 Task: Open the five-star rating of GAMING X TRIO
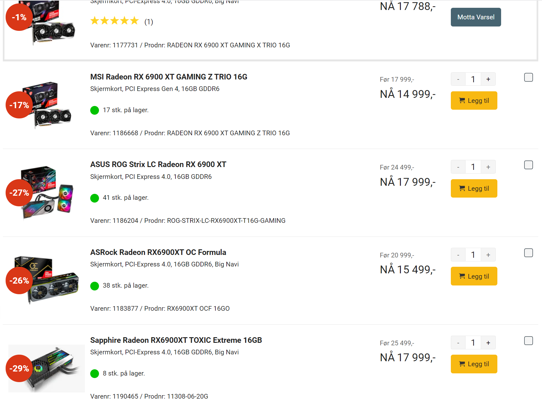click(x=114, y=21)
